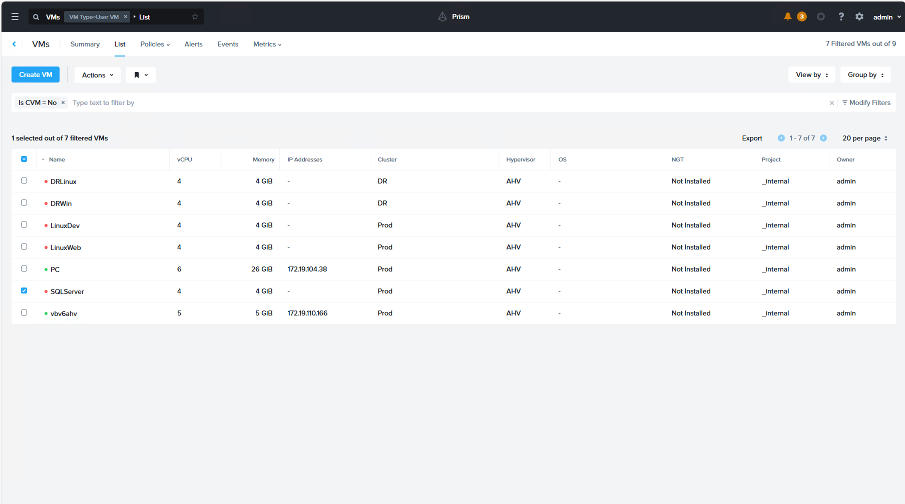The width and height of the screenshot is (905, 504).
Task: Open settings via the gear icon
Action: pos(859,16)
